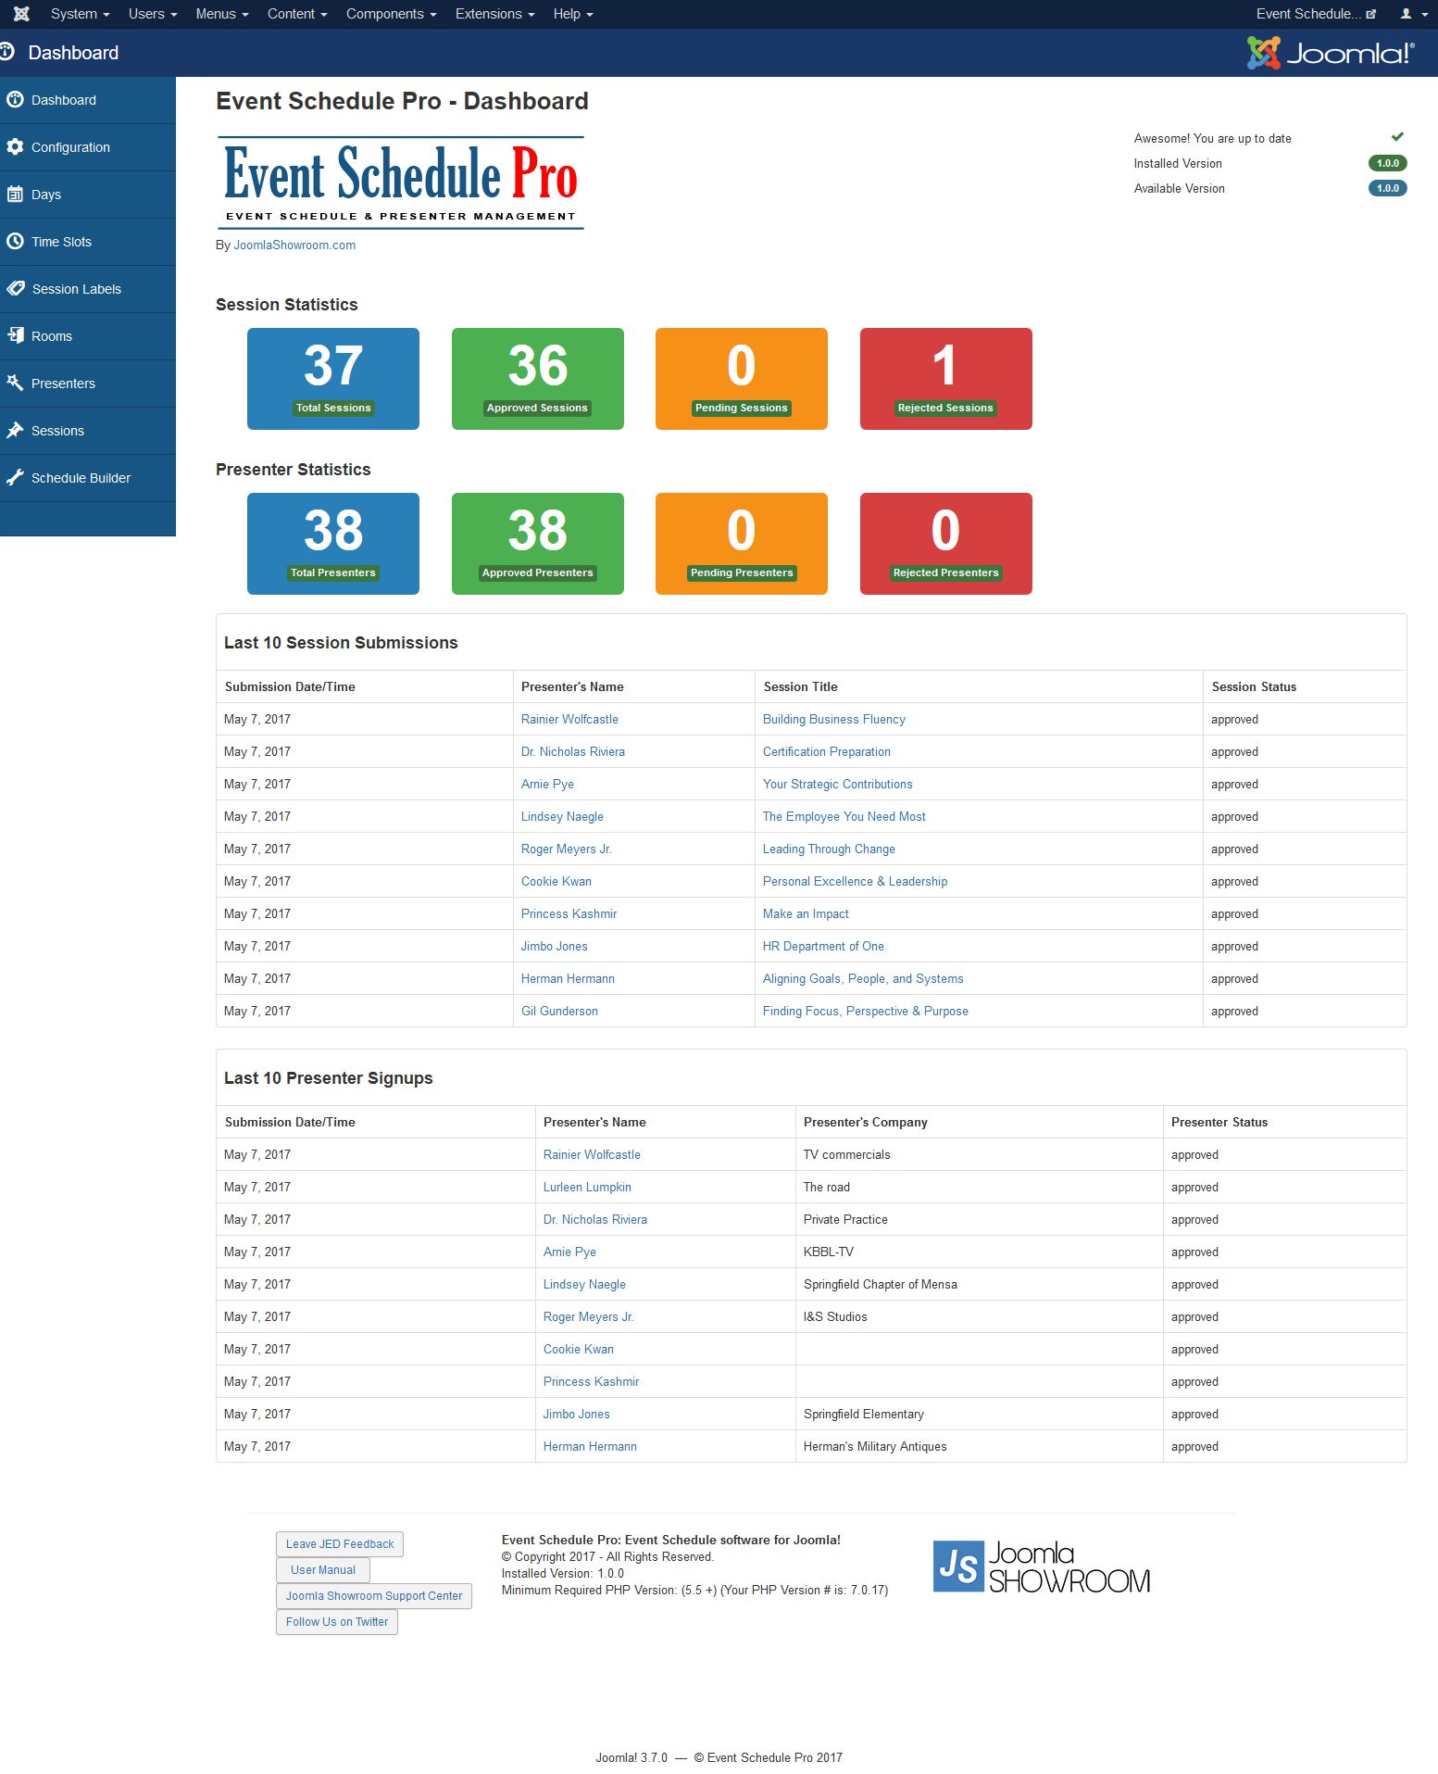Select Configuration in the sidebar

pos(88,147)
